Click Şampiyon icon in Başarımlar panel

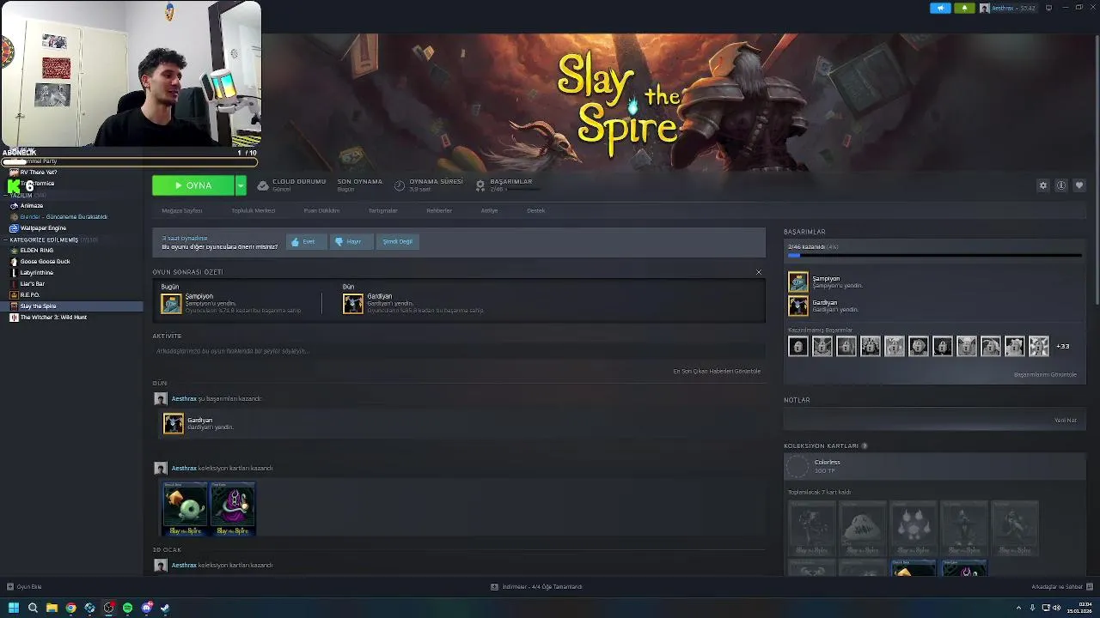point(798,282)
